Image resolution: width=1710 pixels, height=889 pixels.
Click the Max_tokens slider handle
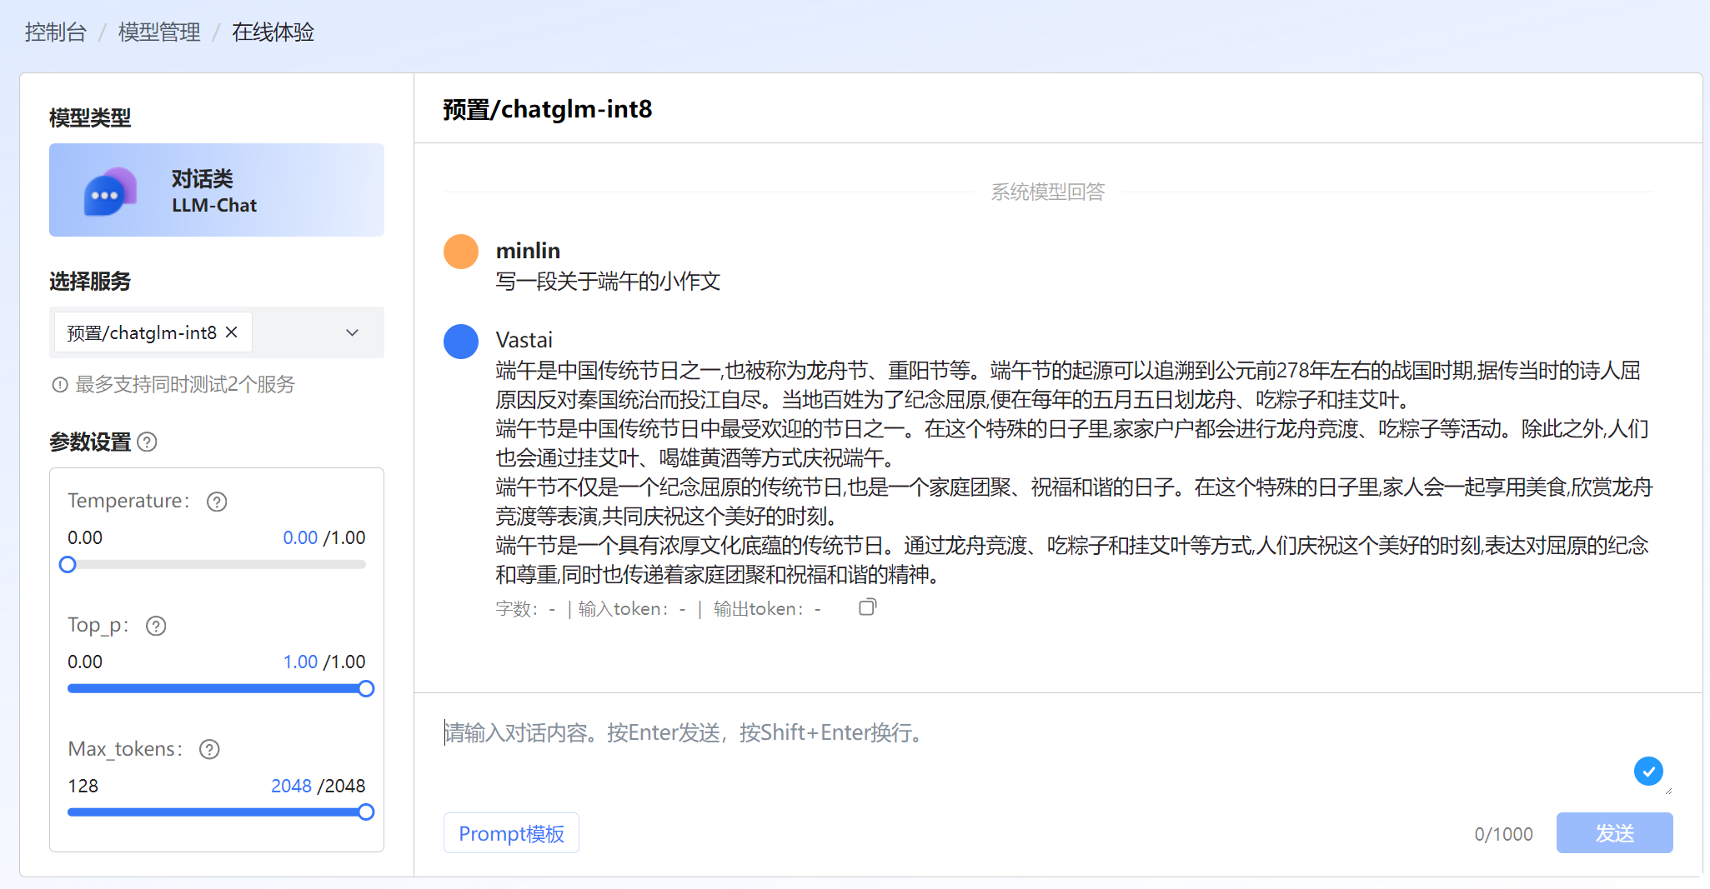coord(366,812)
